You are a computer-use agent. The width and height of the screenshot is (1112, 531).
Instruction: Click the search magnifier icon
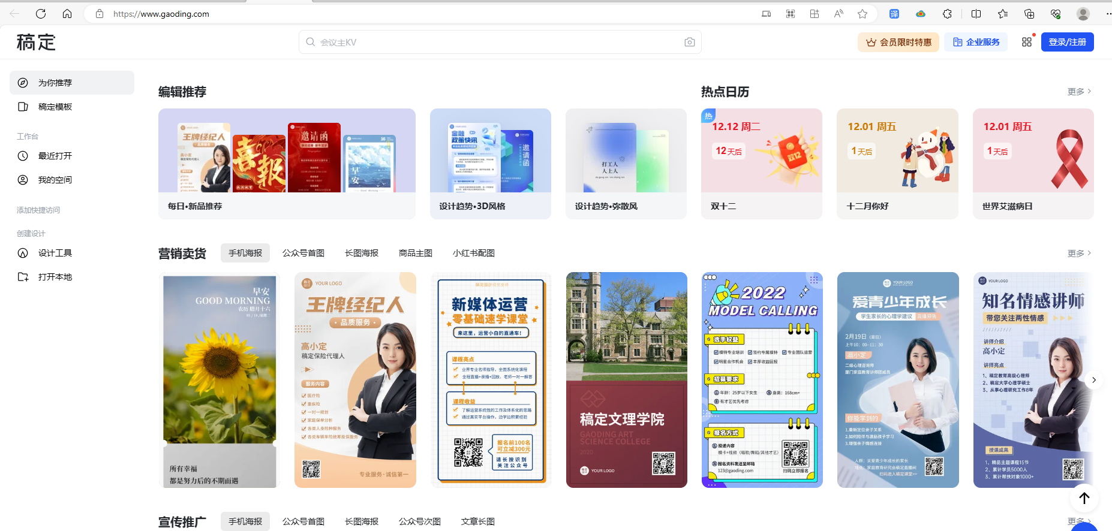[x=310, y=42]
